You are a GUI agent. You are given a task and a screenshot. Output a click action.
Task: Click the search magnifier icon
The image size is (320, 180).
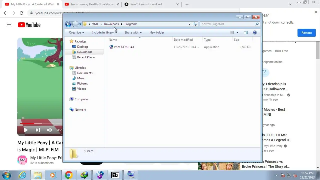click(x=257, y=24)
